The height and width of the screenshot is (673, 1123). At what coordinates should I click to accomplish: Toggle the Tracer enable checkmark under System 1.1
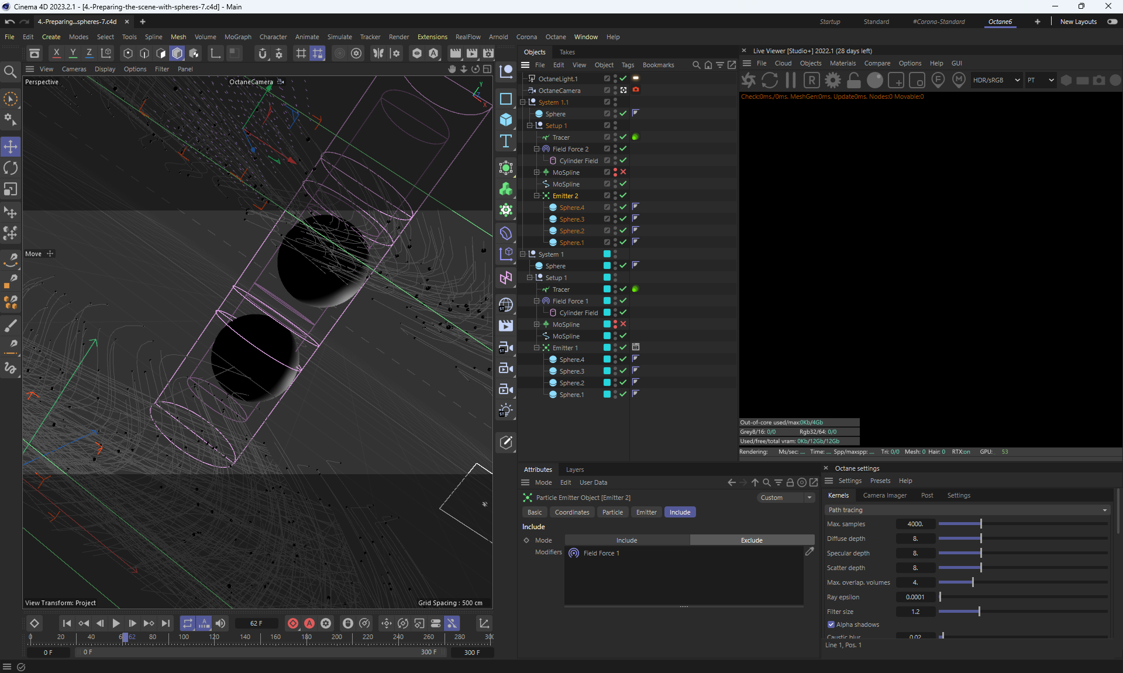[x=623, y=137]
